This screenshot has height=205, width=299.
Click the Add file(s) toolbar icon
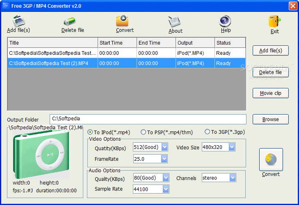point(19,21)
